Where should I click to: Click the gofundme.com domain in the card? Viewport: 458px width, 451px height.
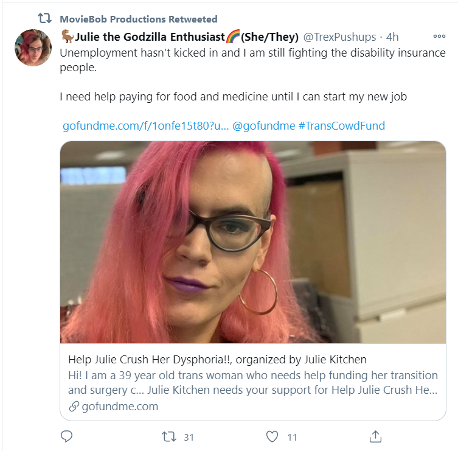pos(120,407)
